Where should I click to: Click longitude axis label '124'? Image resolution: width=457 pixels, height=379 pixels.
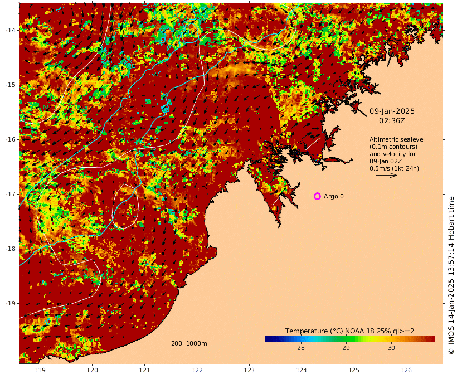click(x=302, y=370)
